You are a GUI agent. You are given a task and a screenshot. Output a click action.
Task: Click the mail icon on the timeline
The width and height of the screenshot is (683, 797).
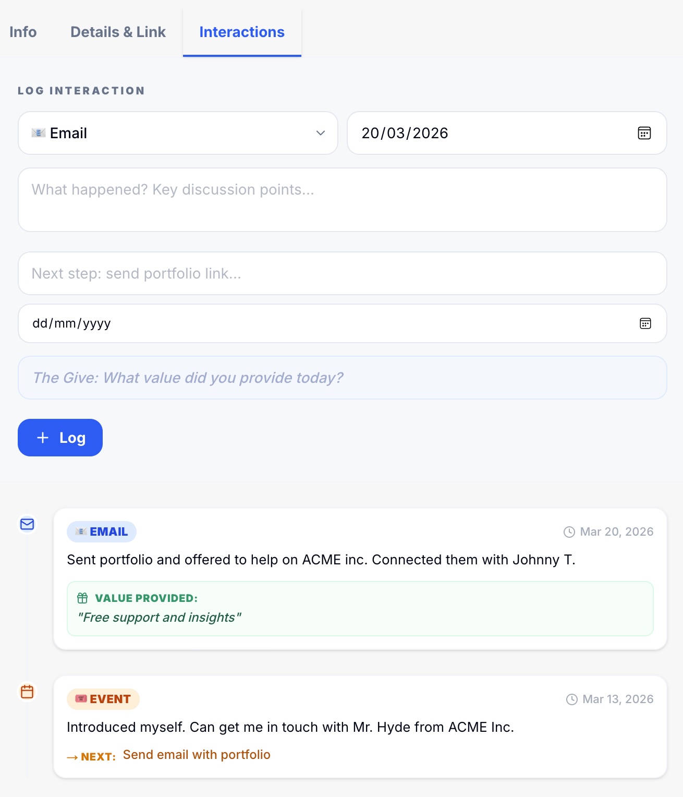point(27,524)
